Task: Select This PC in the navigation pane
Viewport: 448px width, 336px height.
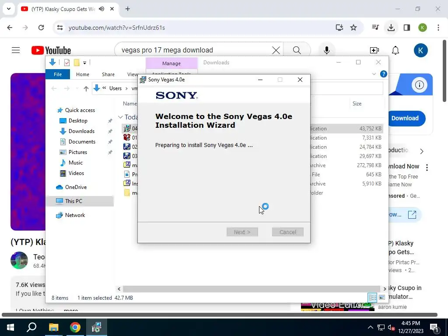Action: tap(80, 201)
